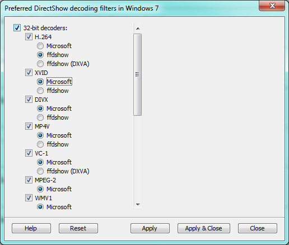Uncheck the 32-bit decoders checkbox
This screenshot has width=289, height=245.
(x=17, y=28)
